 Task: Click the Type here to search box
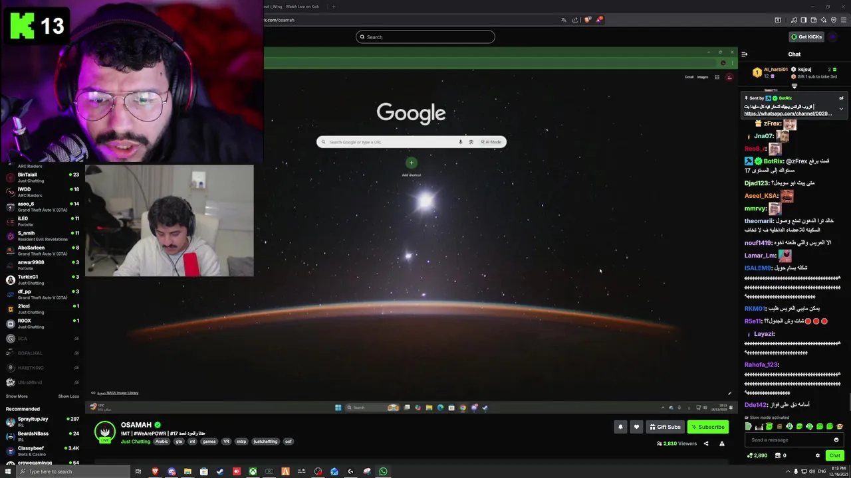coord(72,471)
